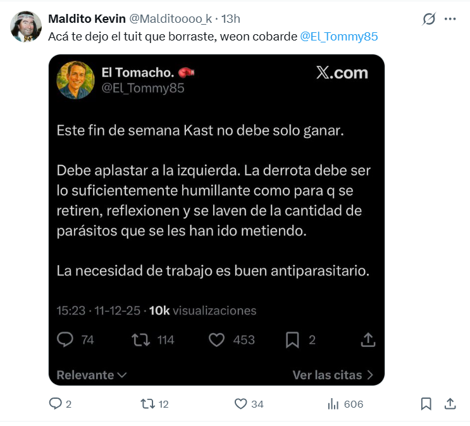The image size is (470, 426).
Task: Click the retweet icon showing 114
Action: tap(140, 340)
